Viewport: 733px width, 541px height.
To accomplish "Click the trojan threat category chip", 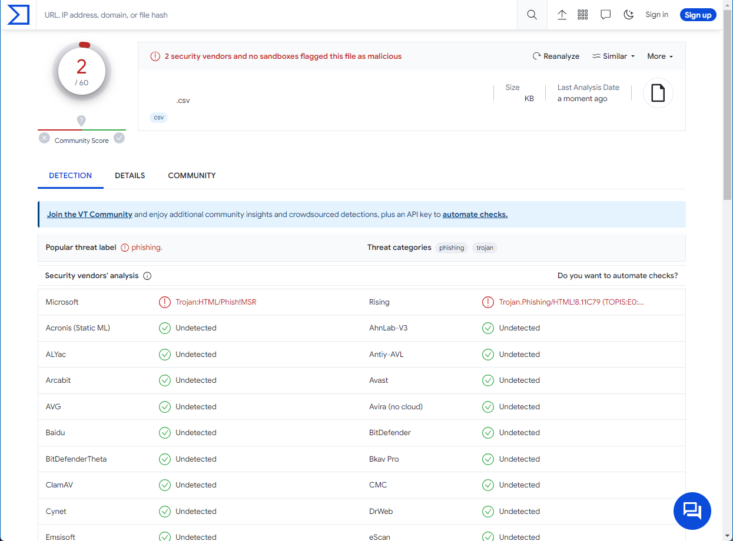I will 485,248.
